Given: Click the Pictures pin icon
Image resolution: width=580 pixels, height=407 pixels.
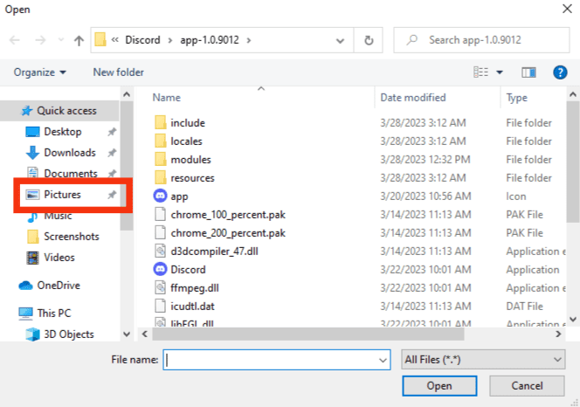Looking at the screenshot, I should pyautogui.click(x=112, y=194).
